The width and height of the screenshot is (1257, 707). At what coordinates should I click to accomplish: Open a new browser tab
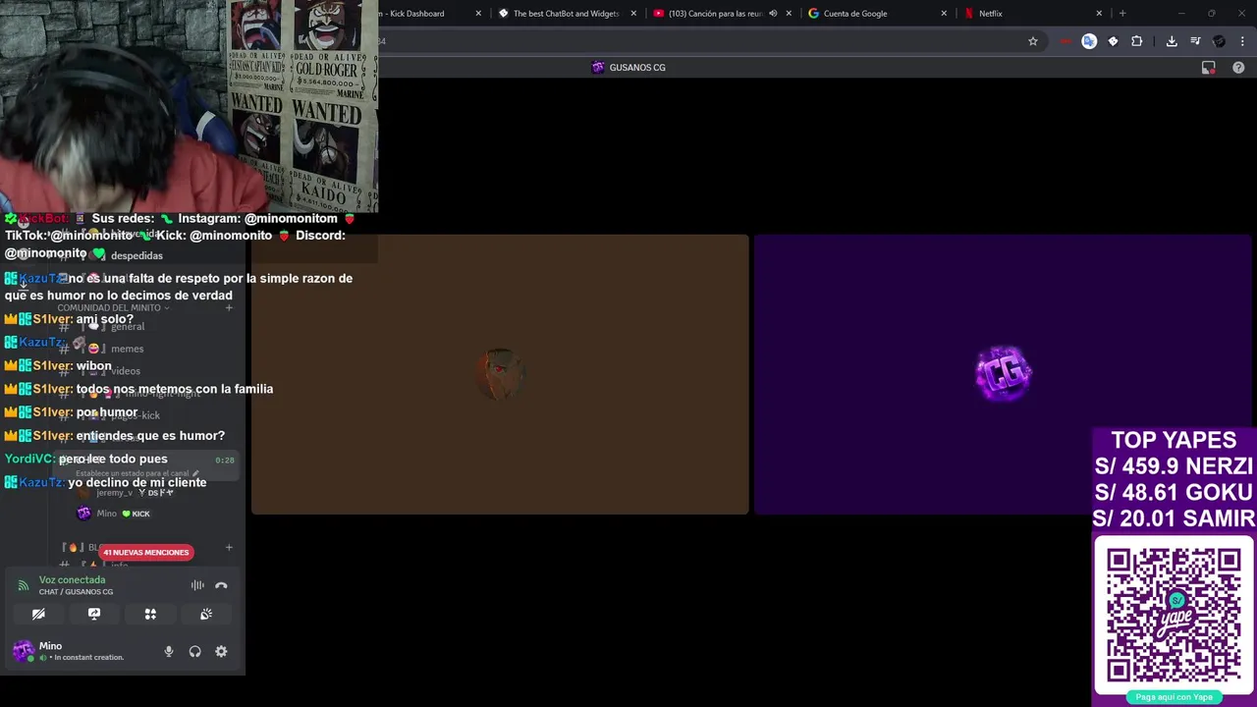pyautogui.click(x=1122, y=14)
